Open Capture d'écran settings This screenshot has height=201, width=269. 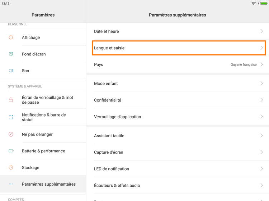(x=178, y=152)
